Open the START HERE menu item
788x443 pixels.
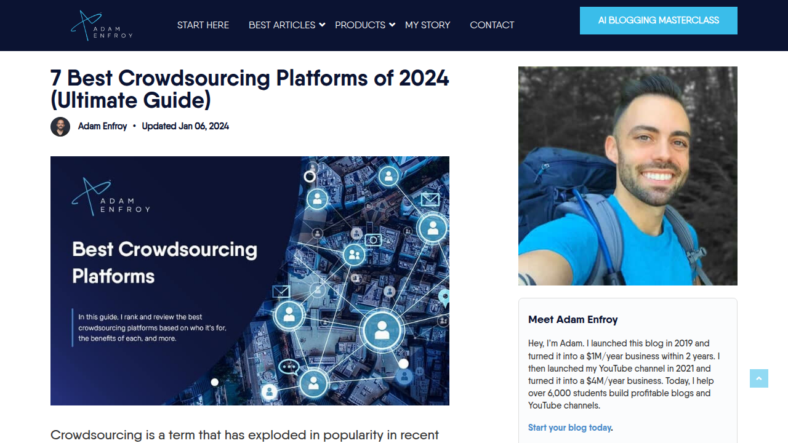203,25
